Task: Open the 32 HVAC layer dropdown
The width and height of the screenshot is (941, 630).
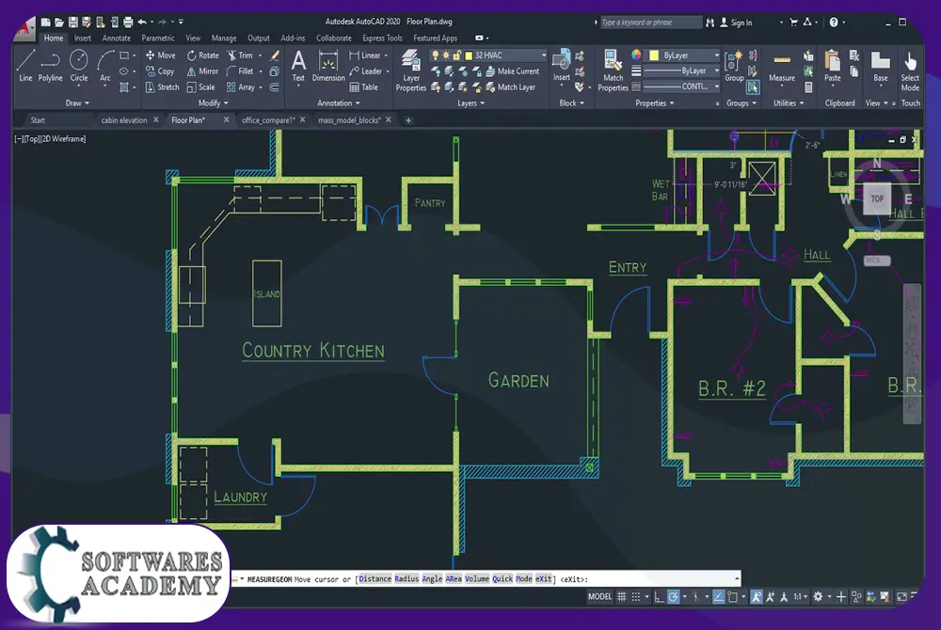Action: (x=544, y=55)
